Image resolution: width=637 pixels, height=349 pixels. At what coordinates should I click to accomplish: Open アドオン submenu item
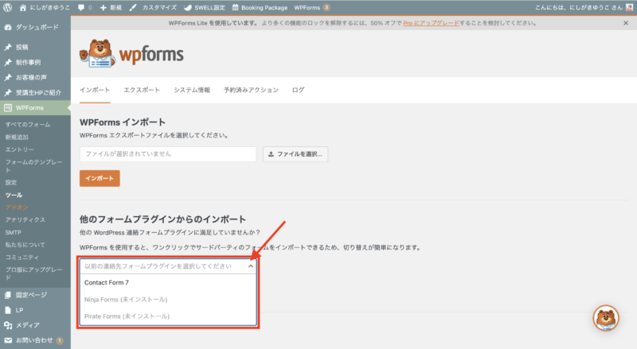pos(17,207)
